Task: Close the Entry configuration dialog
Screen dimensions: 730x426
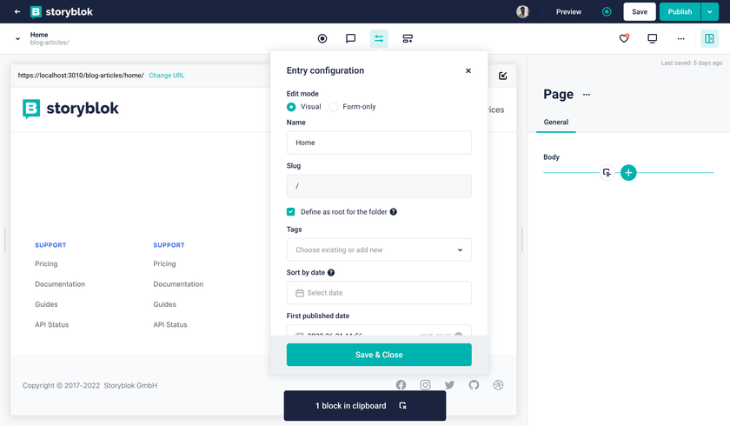Action: pyautogui.click(x=468, y=70)
